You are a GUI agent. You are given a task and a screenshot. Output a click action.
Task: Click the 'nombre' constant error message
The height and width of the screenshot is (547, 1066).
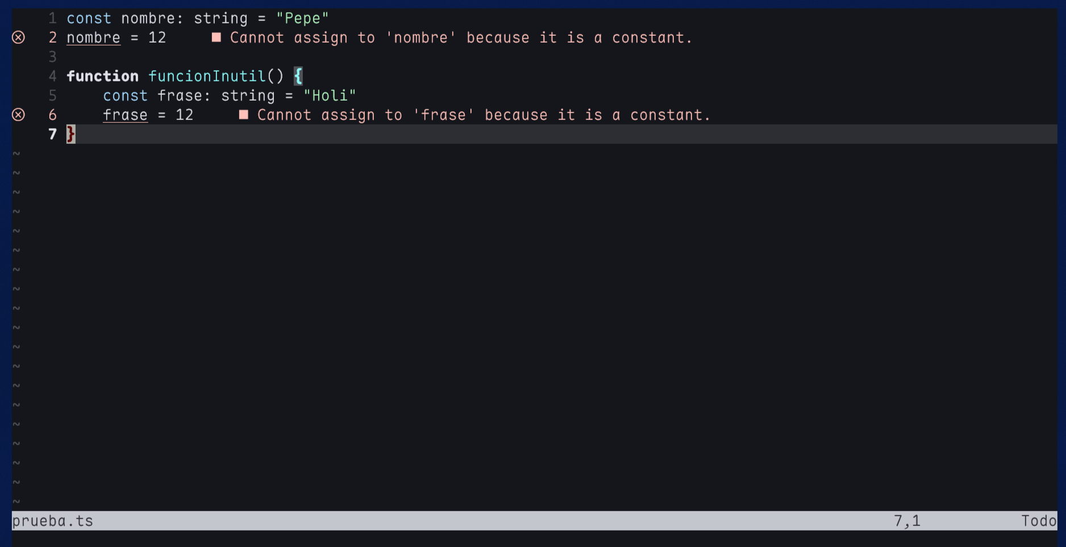(461, 38)
